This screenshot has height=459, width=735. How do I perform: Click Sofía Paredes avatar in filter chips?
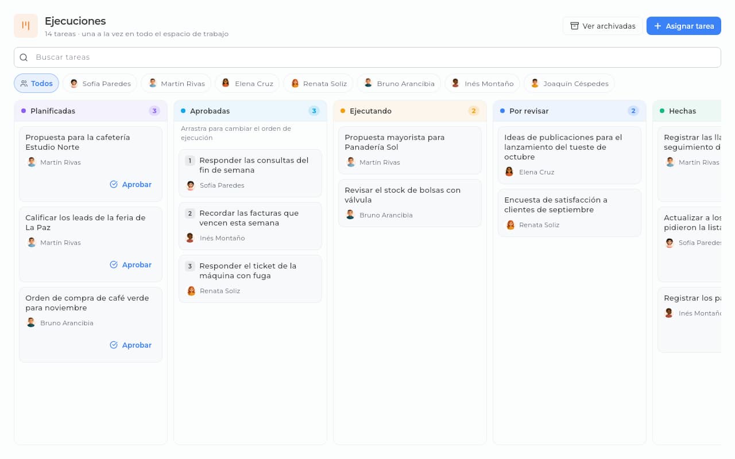(x=74, y=83)
